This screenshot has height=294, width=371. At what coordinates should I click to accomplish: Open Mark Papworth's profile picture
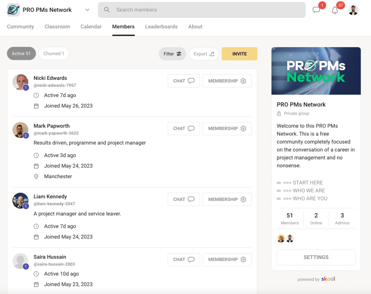click(20, 130)
